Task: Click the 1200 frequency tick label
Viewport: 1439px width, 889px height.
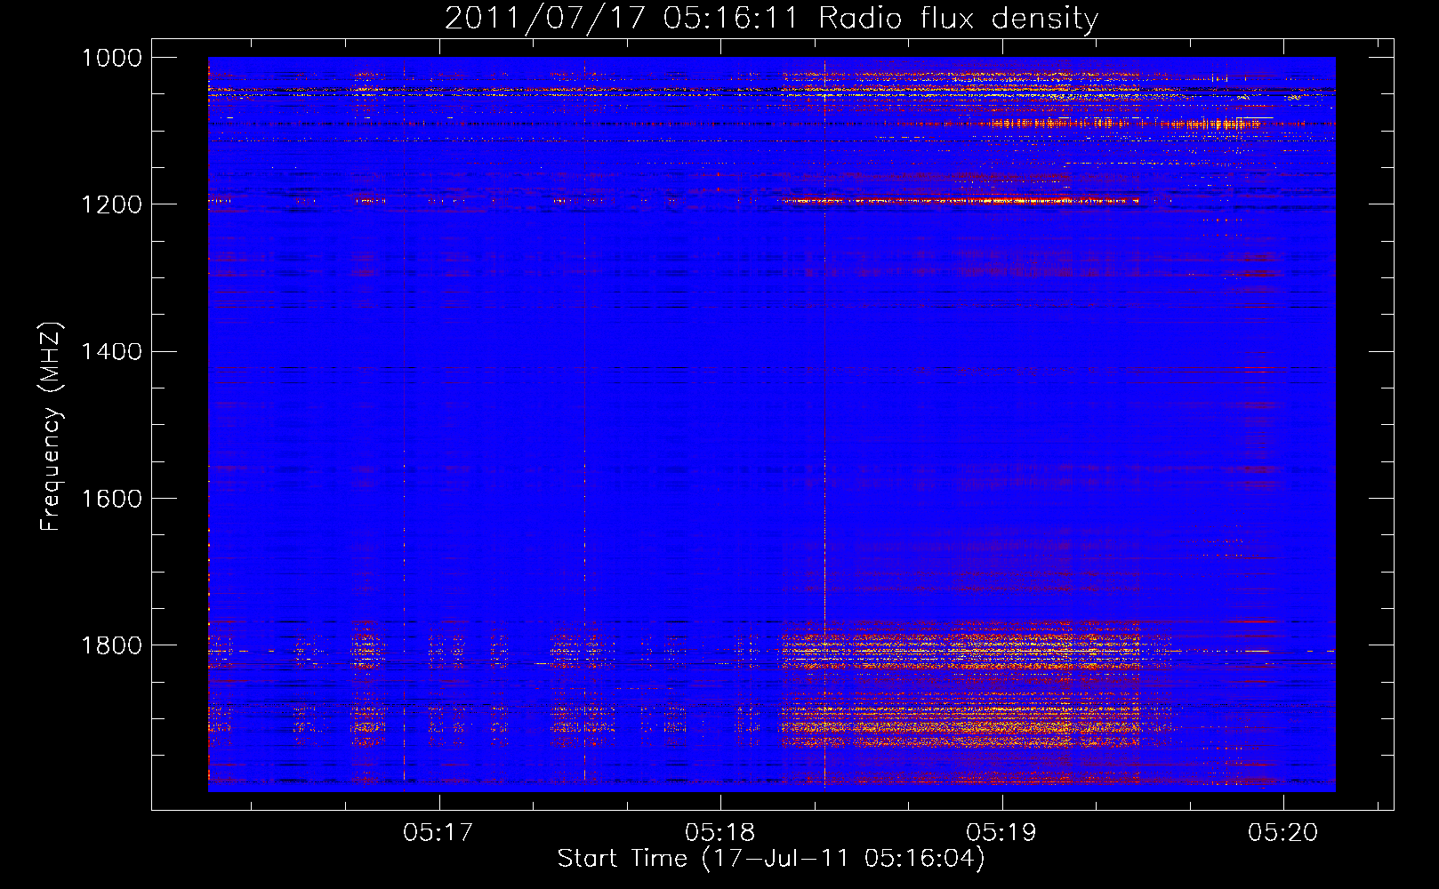Action: click(x=112, y=204)
